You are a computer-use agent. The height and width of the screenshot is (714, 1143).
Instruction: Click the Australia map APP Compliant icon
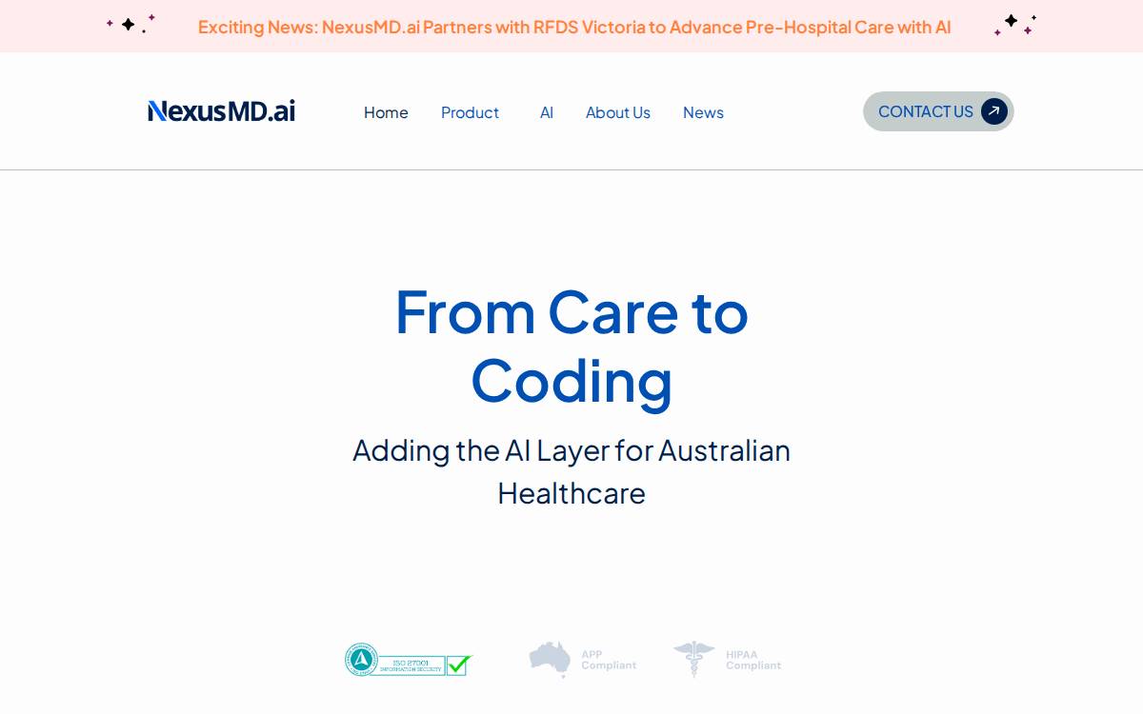coord(550,659)
